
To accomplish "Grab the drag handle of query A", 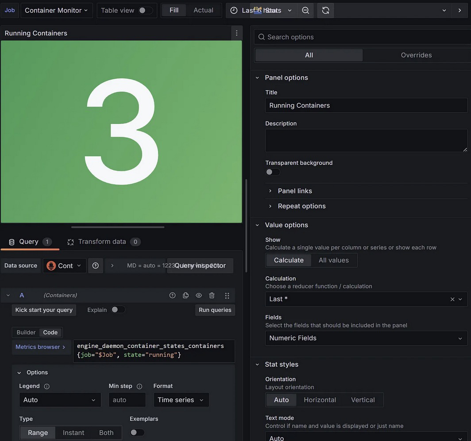I will pos(227,295).
